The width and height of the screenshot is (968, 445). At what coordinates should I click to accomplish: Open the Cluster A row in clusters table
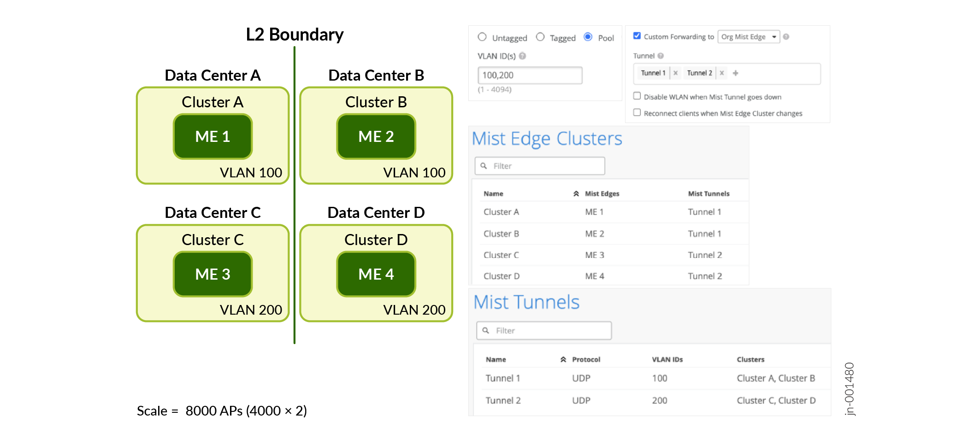click(501, 212)
